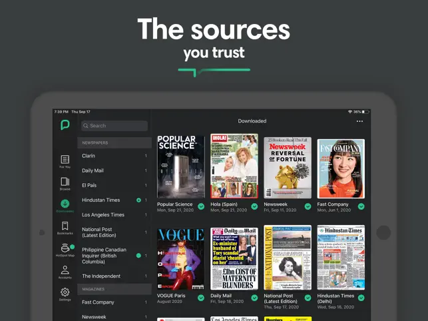Select Los Angeles Times in the list

click(114, 214)
